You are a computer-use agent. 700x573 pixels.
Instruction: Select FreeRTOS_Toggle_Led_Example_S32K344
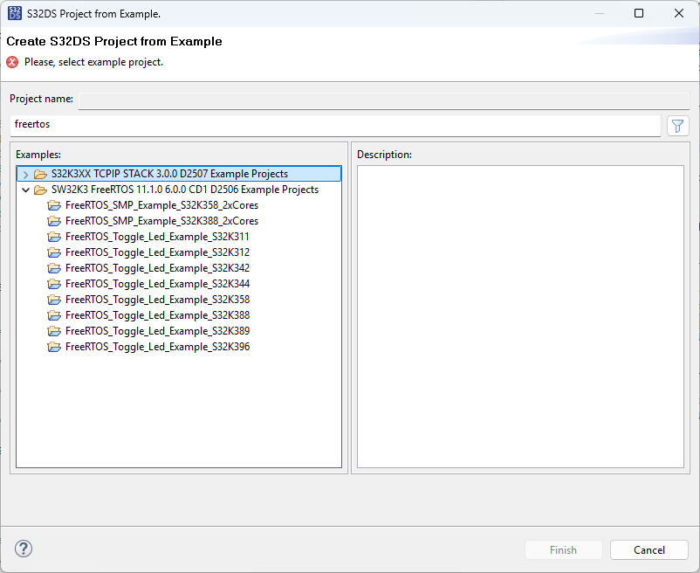pos(157,284)
